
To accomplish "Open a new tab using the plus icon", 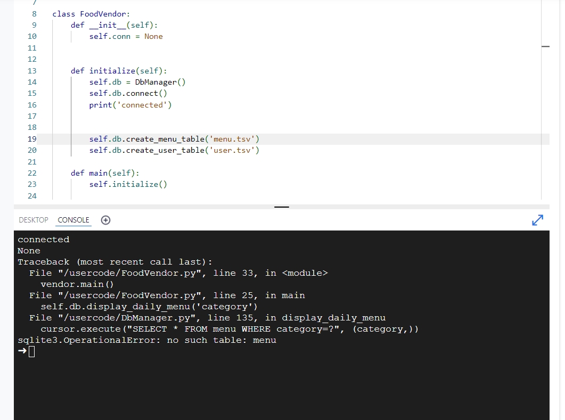I will 105,220.
